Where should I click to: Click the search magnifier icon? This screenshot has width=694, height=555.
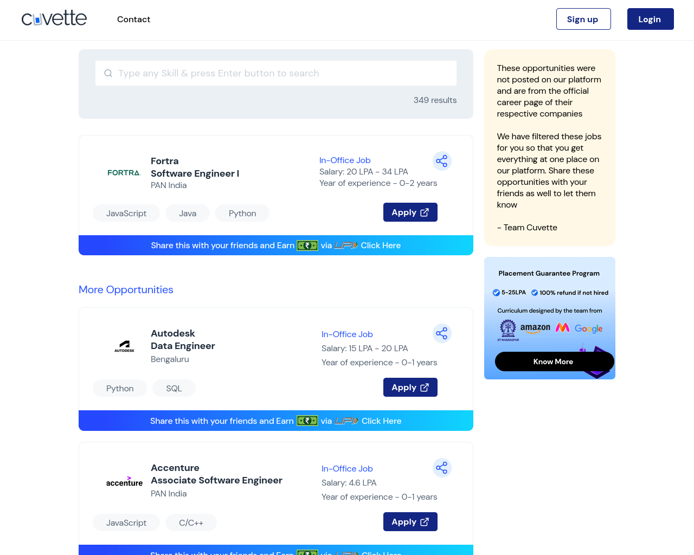point(108,73)
